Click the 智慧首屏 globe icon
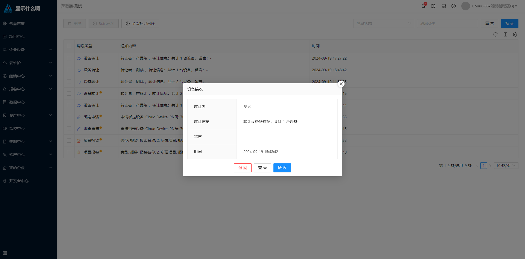The image size is (525, 259). tap(5, 23)
